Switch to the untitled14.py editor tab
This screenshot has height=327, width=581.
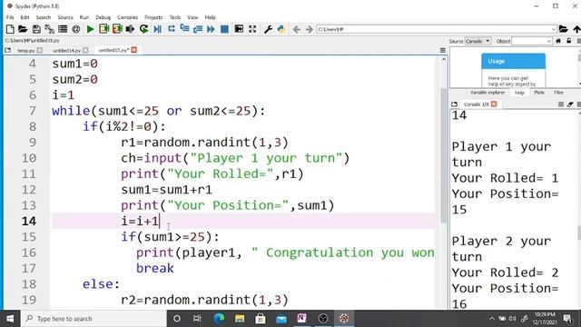pyautogui.click(x=66, y=51)
